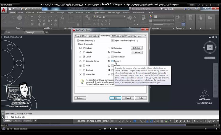
Task: Open the Annotate ribbon tab
Action: [30, 12]
